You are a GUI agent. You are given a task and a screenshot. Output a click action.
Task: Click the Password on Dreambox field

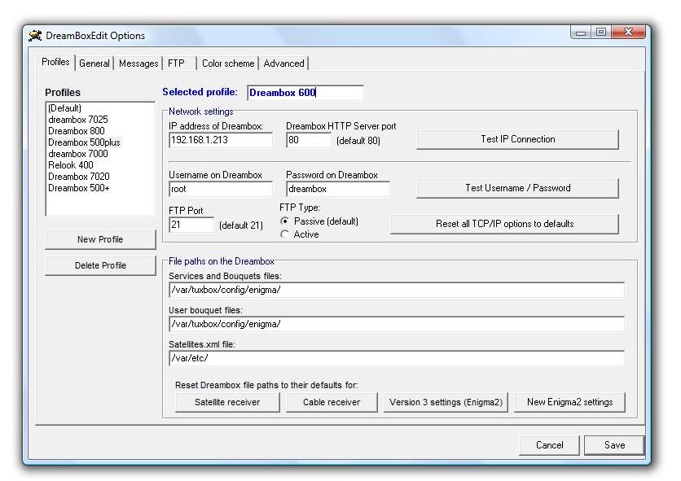tap(338, 189)
